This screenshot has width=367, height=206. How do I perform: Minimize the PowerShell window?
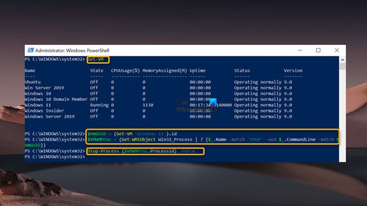[x=300, y=50]
